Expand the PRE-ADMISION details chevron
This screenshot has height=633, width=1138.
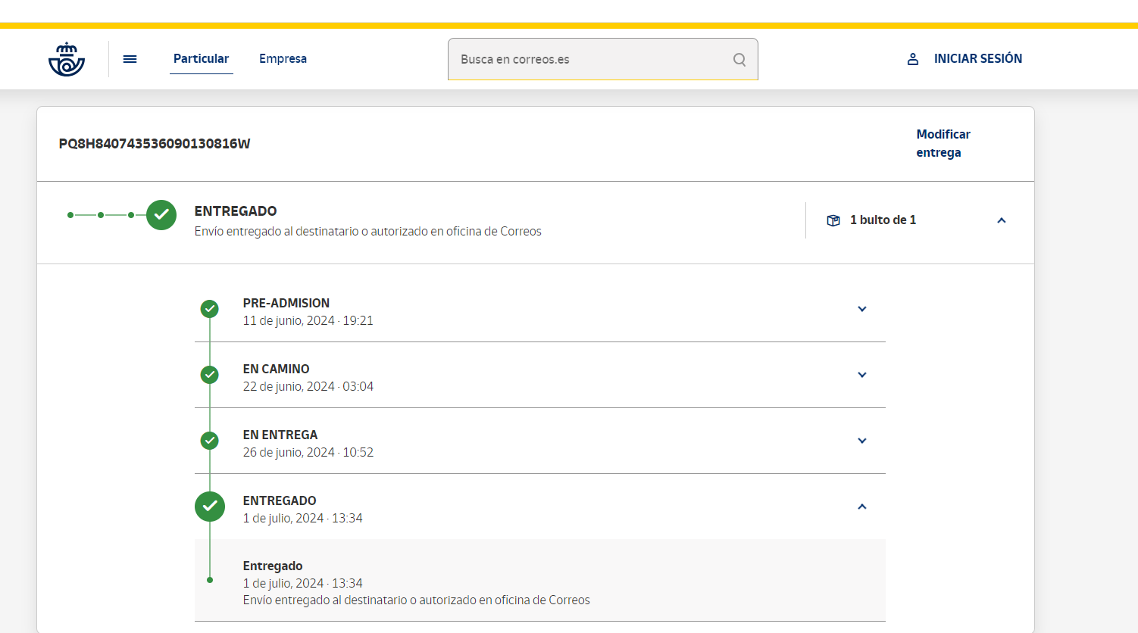click(x=862, y=309)
